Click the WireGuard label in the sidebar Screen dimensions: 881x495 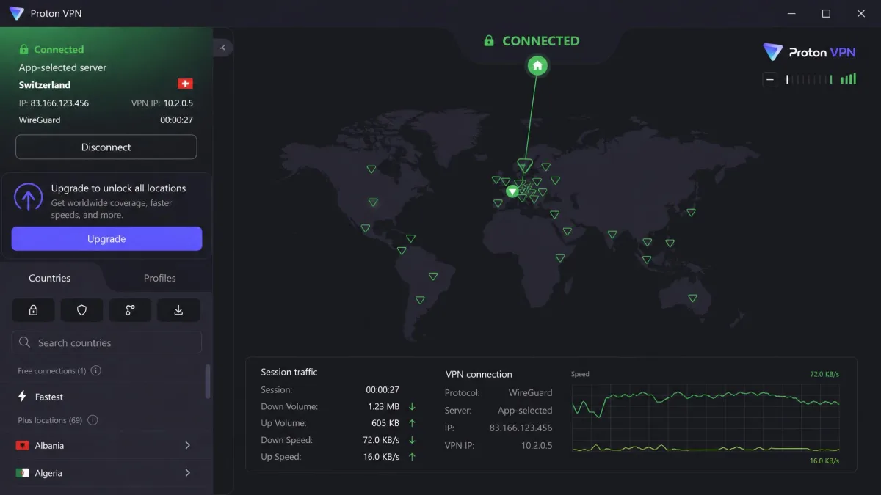point(40,120)
